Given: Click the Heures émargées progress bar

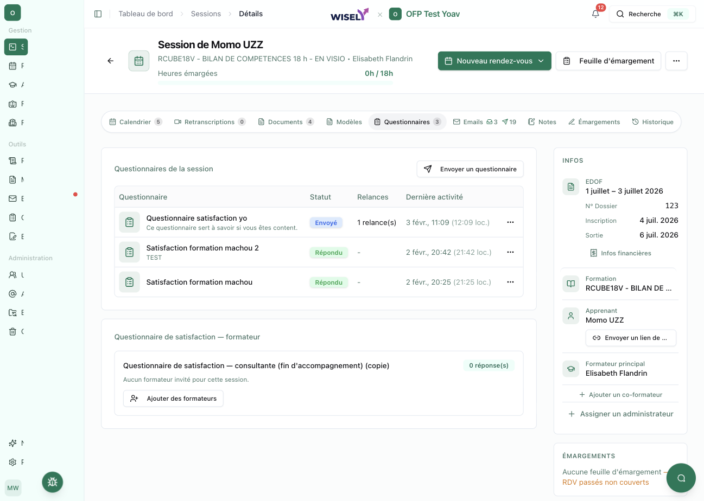Looking at the screenshot, I should (x=276, y=83).
